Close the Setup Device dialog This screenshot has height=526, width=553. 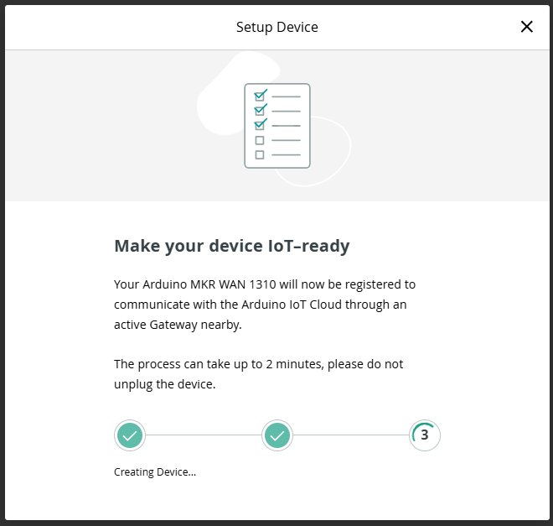click(526, 27)
